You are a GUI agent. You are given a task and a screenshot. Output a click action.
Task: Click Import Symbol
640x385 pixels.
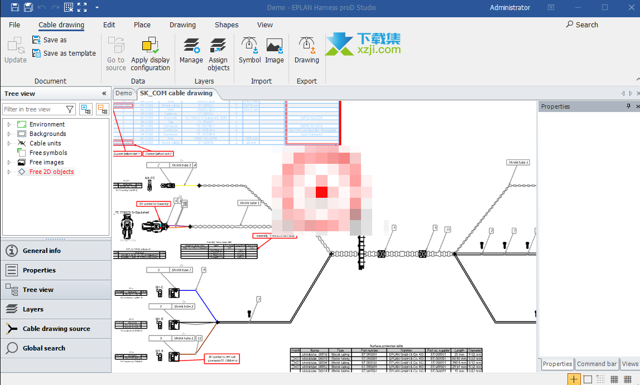click(249, 50)
